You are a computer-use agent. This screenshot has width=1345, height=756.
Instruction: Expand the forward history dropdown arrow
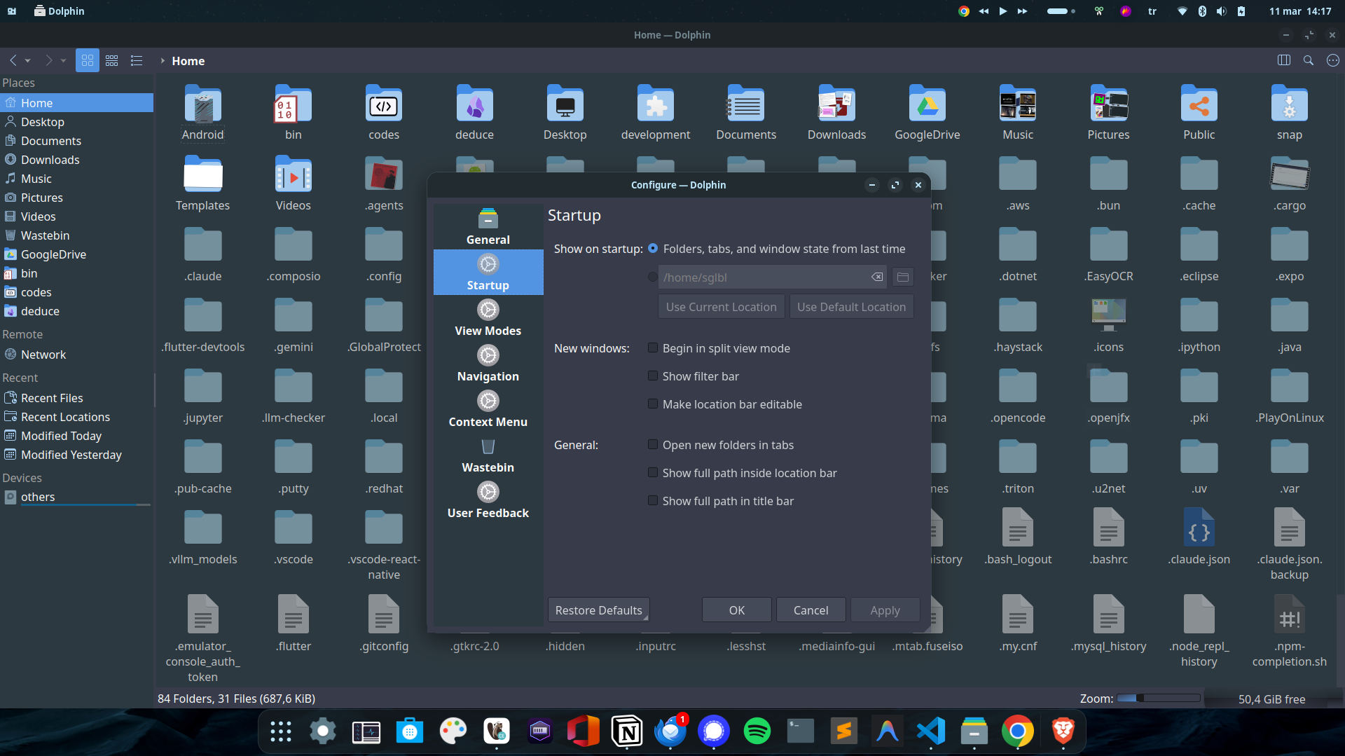coord(63,61)
